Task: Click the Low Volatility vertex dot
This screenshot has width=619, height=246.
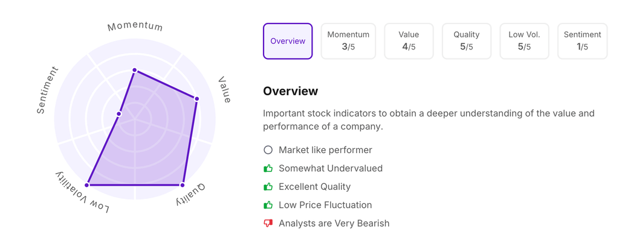Action: (x=87, y=185)
